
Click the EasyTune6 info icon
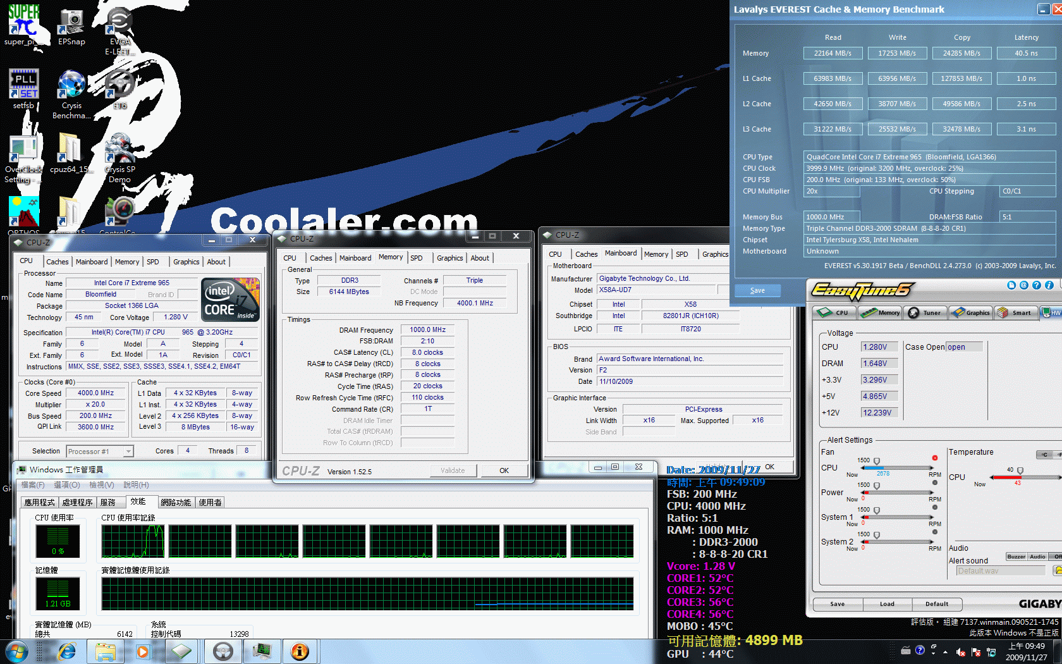pos(1049,285)
